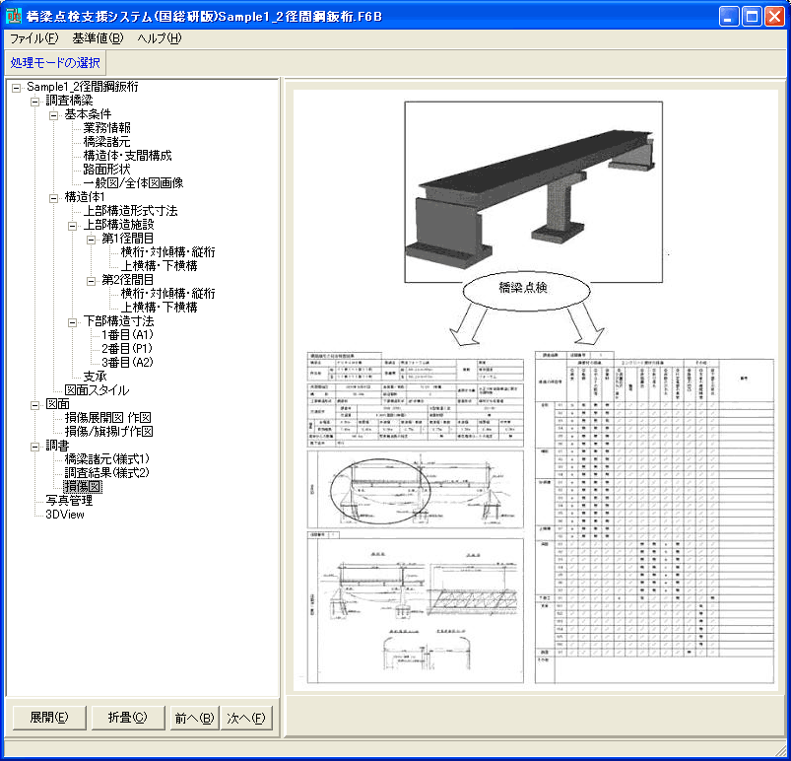Open the ヘルプ(H) menu
791x761 pixels.
coord(159,38)
